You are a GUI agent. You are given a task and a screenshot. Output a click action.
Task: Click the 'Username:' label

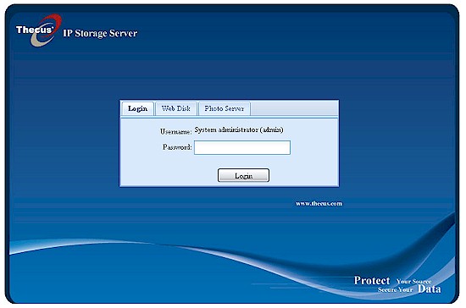pos(175,131)
